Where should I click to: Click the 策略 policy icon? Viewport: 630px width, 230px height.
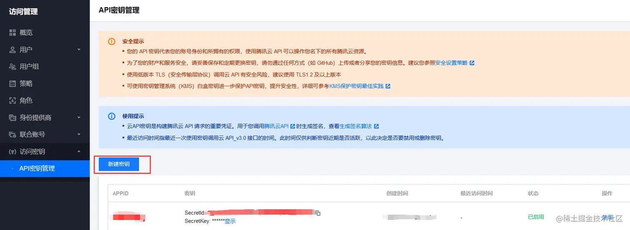[x=12, y=83]
